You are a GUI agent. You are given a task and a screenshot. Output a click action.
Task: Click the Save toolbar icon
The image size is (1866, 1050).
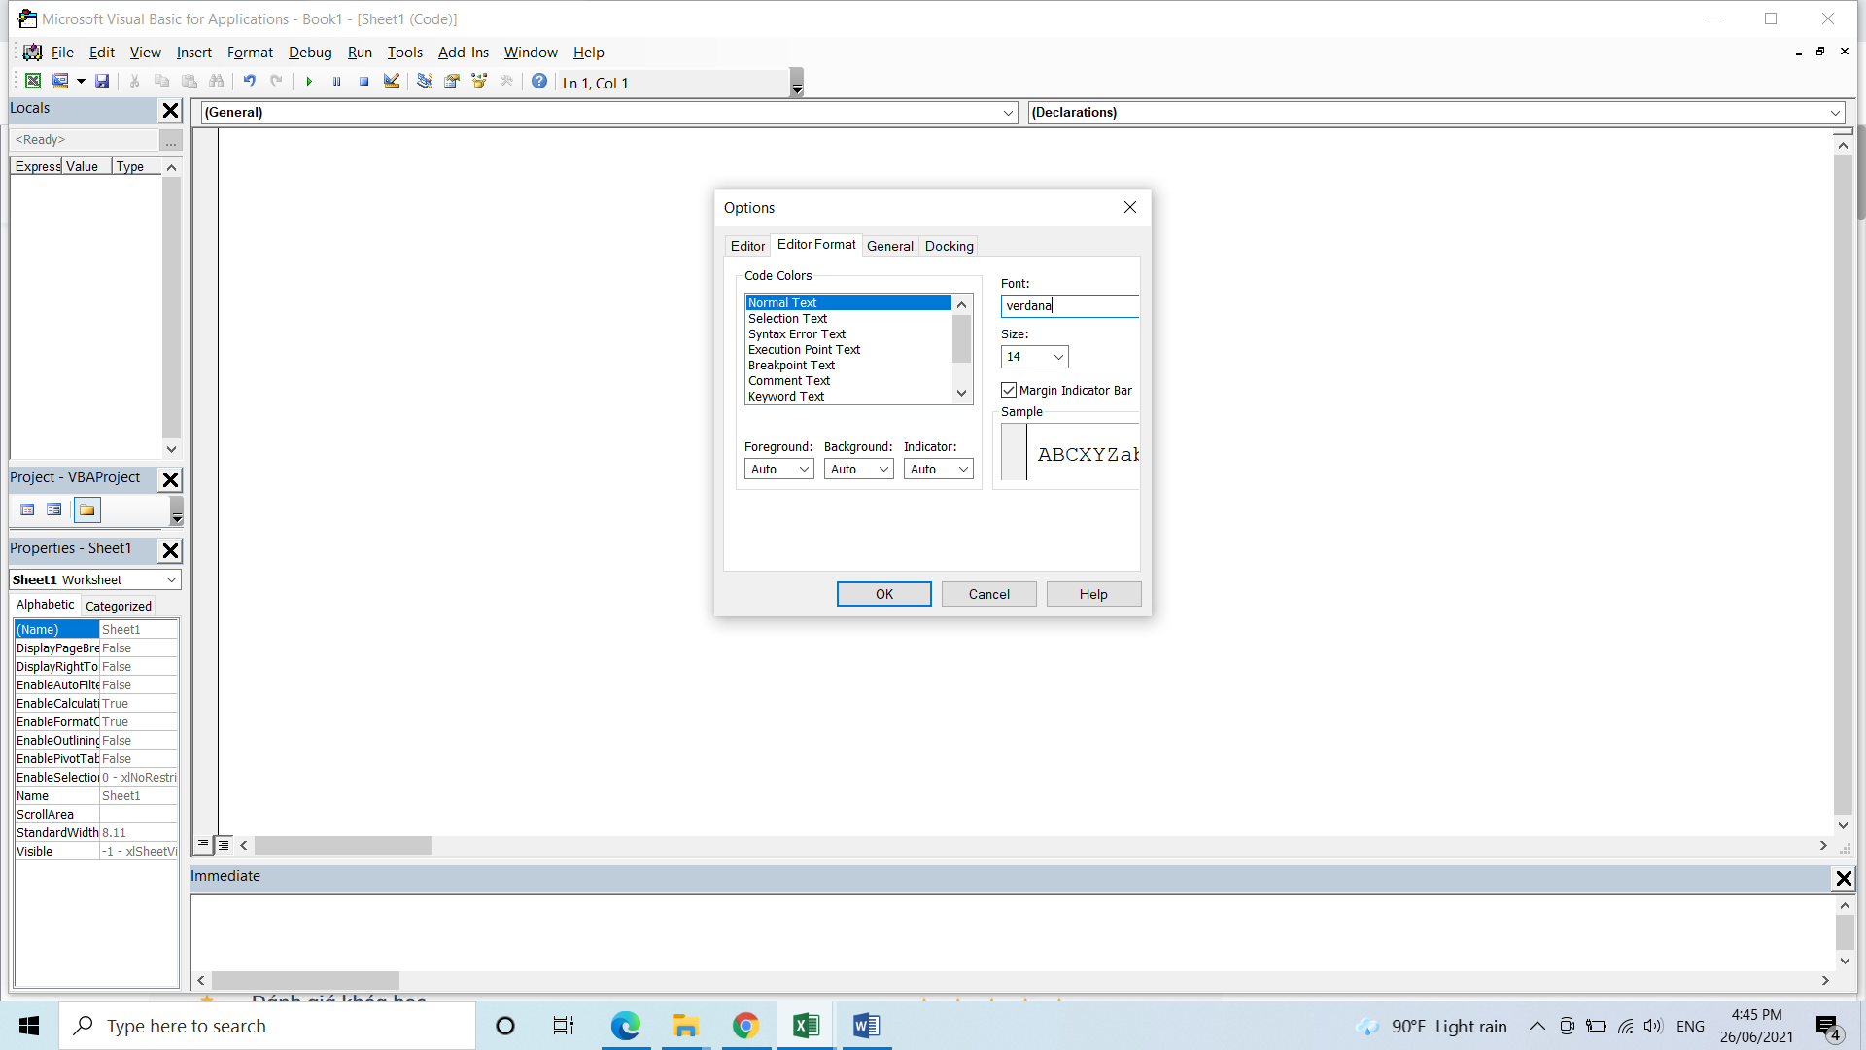click(102, 82)
